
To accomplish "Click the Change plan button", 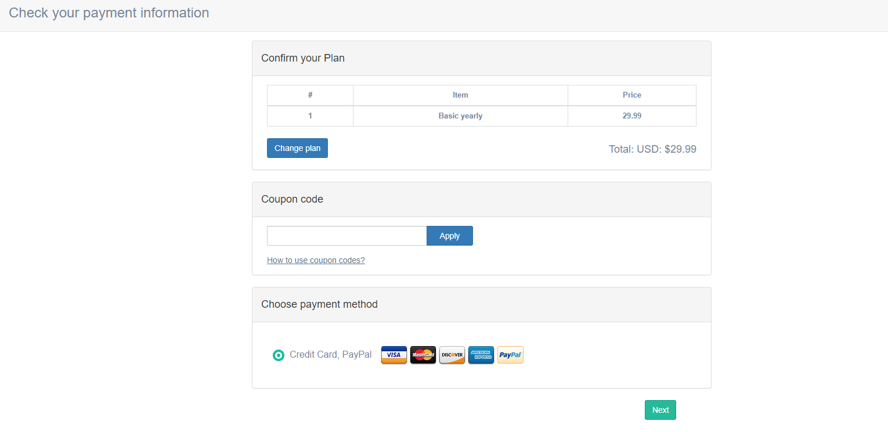I will click(297, 148).
